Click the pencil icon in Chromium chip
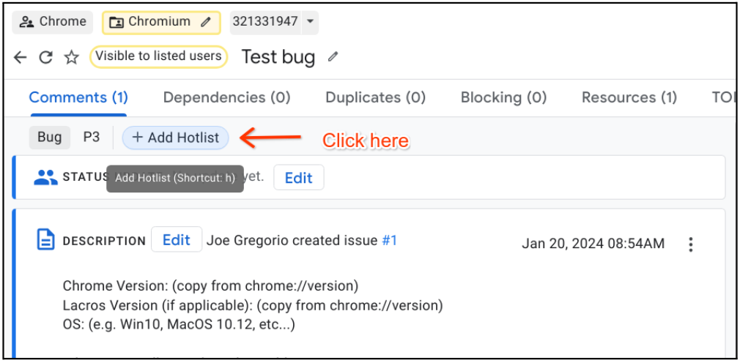740x363 pixels. pos(207,22)
